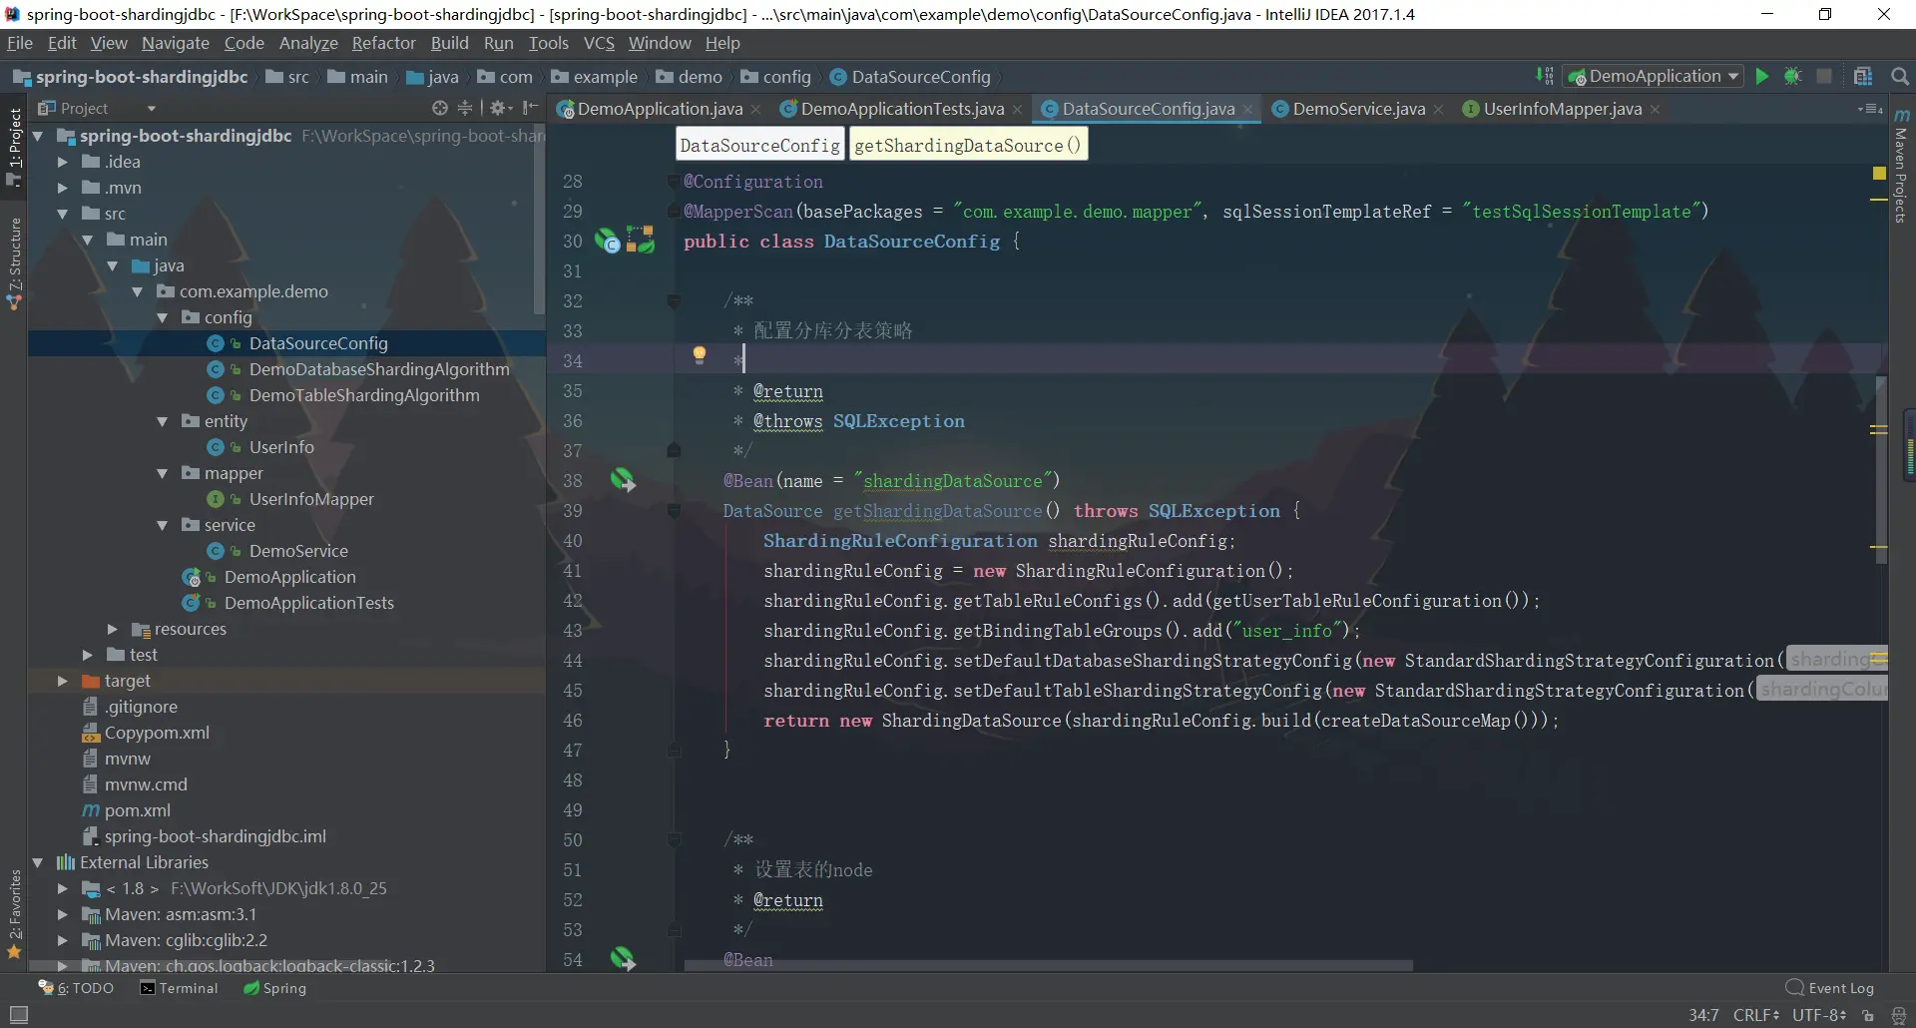1916x1028 pixels.
Task: Toggle the read-only lock icon in status bar
Action: (x=1868, y=1015)
